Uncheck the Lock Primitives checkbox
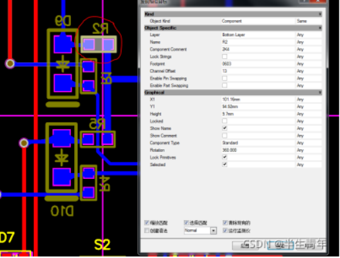 click(x=225, y=157)
